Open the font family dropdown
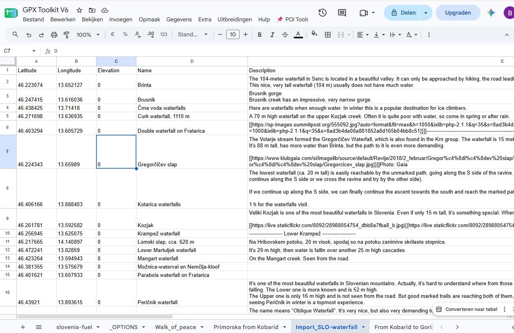 coord(193,35)
